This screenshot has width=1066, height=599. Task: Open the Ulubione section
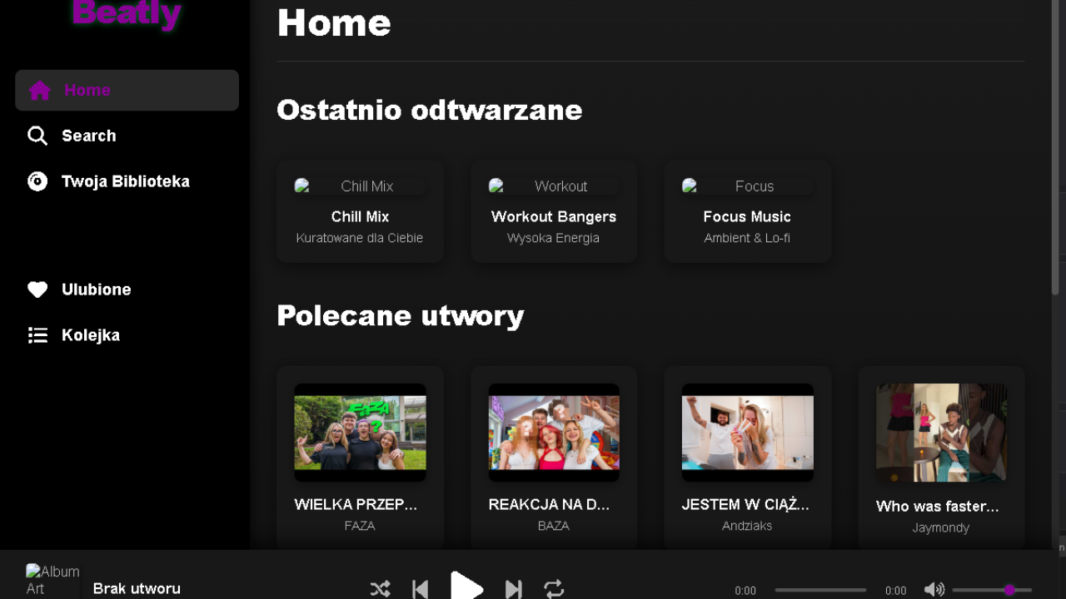pyautogui.click(x=97, y=290)
